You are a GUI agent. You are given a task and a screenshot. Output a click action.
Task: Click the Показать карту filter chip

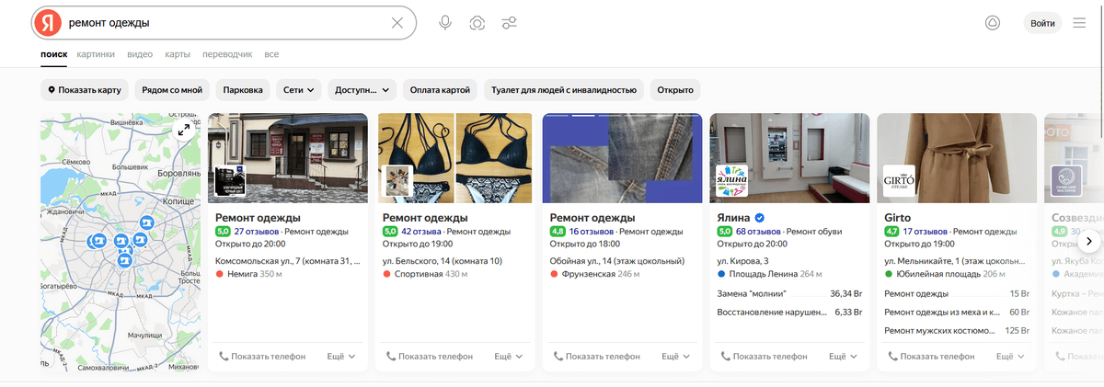coord(85,90)
